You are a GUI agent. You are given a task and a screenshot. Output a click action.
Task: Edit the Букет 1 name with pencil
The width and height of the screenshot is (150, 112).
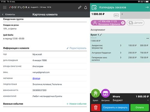(101, 35)
